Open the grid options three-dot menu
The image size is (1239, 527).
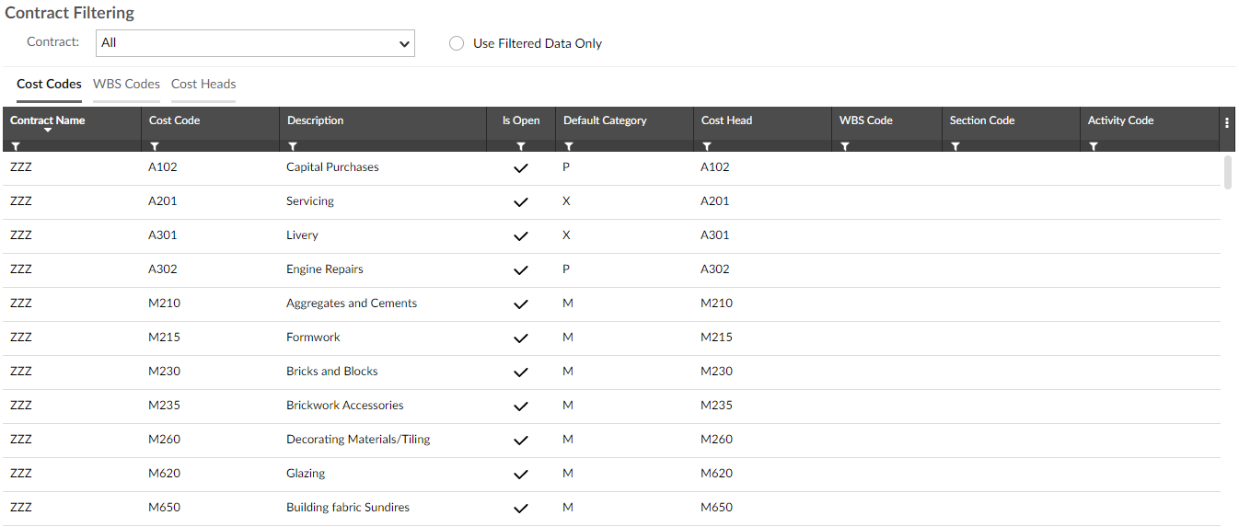point(1227,121)
